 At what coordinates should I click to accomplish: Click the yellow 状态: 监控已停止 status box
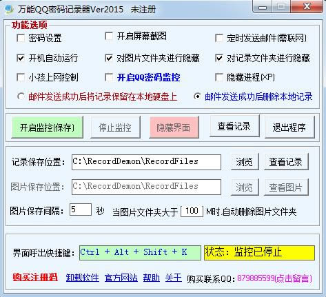tap(259, 253)
